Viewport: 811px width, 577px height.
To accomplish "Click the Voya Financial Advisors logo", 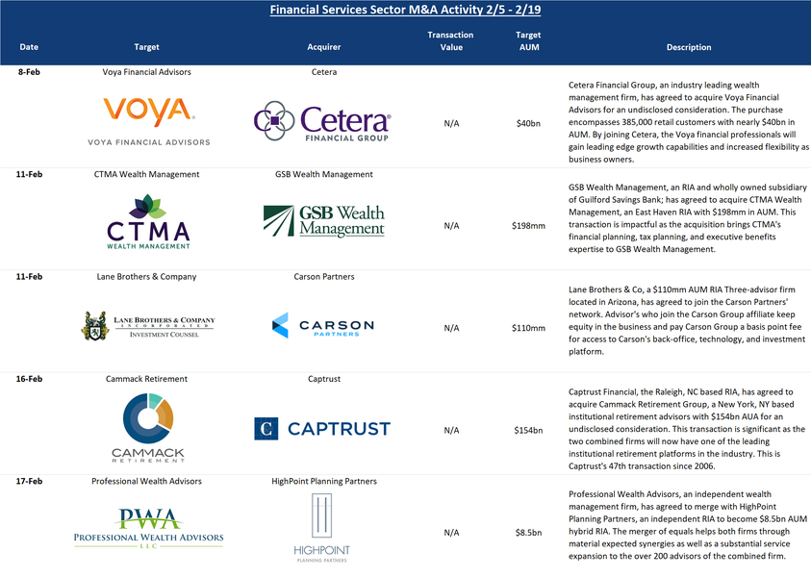I will coord(149,121).
